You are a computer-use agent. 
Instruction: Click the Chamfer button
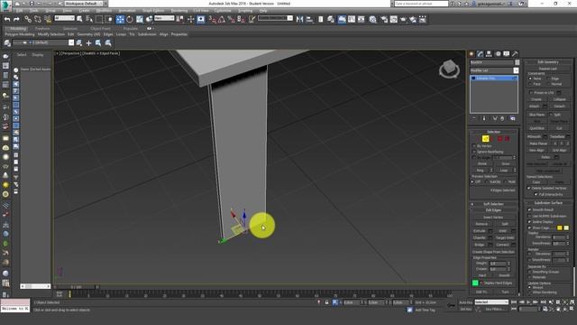pyautogui.click(x=479, y=237)
